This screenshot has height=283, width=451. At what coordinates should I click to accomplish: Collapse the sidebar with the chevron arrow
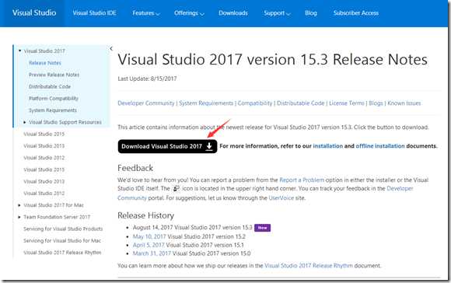(111, 49)
